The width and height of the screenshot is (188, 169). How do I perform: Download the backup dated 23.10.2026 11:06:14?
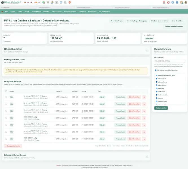coord(120,97)
